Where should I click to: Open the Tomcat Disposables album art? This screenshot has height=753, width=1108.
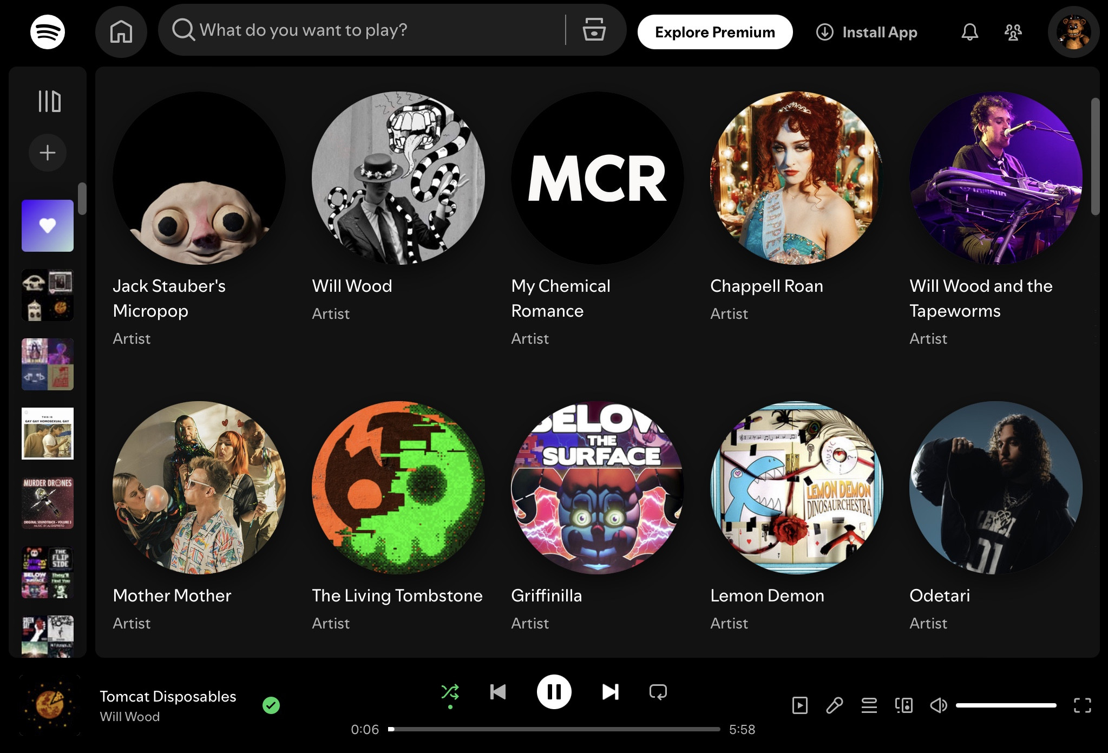(x=50, y=705)
